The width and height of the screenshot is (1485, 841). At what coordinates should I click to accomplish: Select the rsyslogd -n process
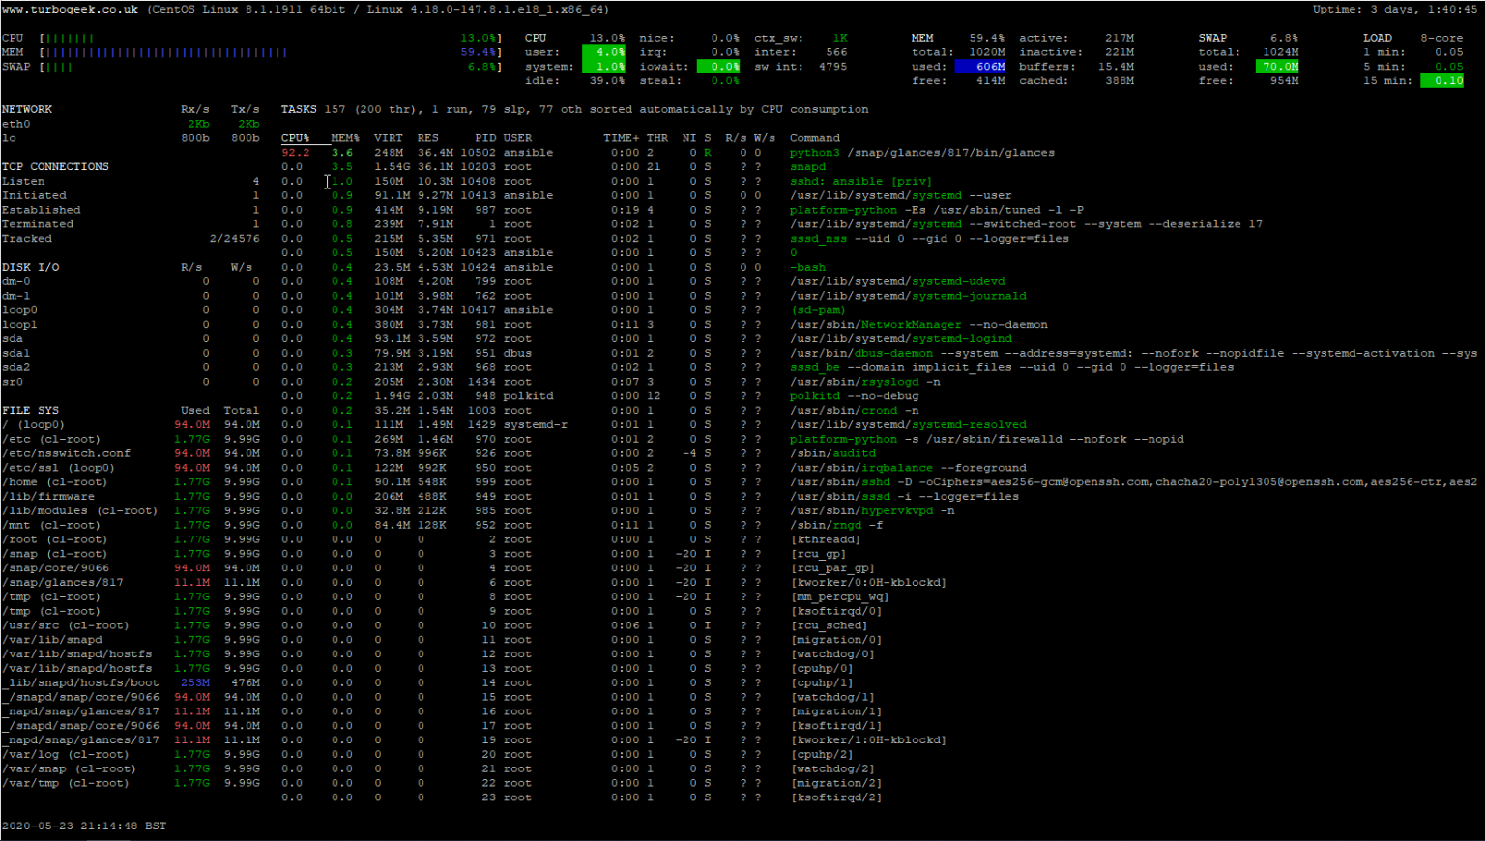pos(865,382)
